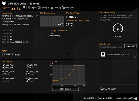Open the AURA(F4) lighting icon
Screen dimensions: 139x101
coord(52,8)
